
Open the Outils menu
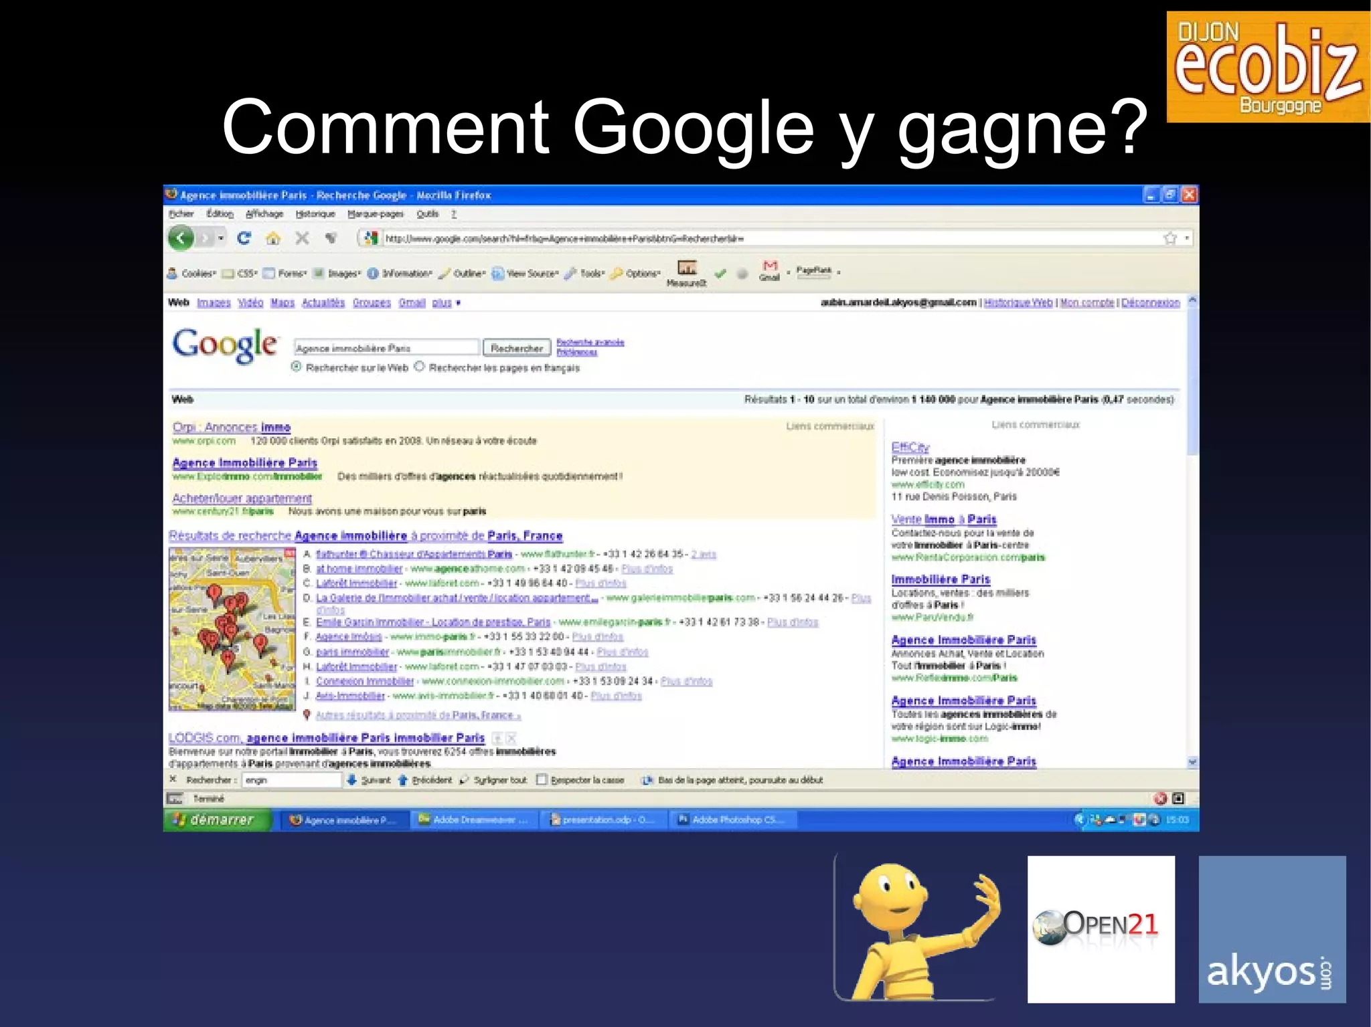coord(427,214)
